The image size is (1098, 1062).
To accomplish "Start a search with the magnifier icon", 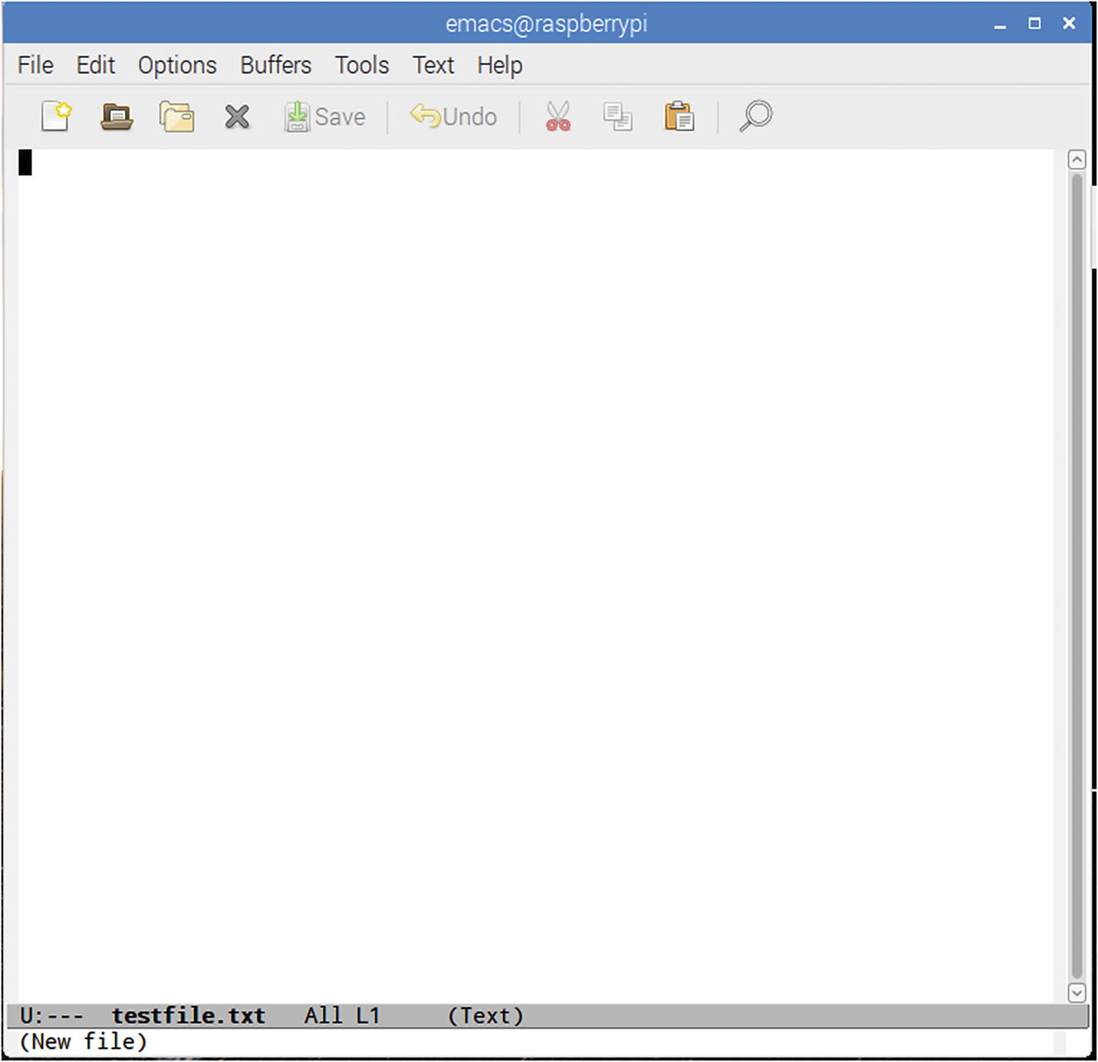I will tap(754, 116).
